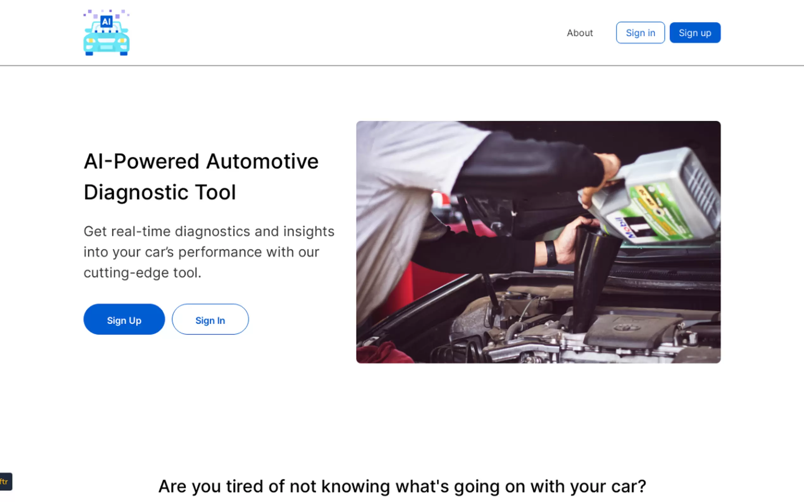804x502 pixels.
Task: Click the mechanic's black wristband
Action: (x=550, y=254)
